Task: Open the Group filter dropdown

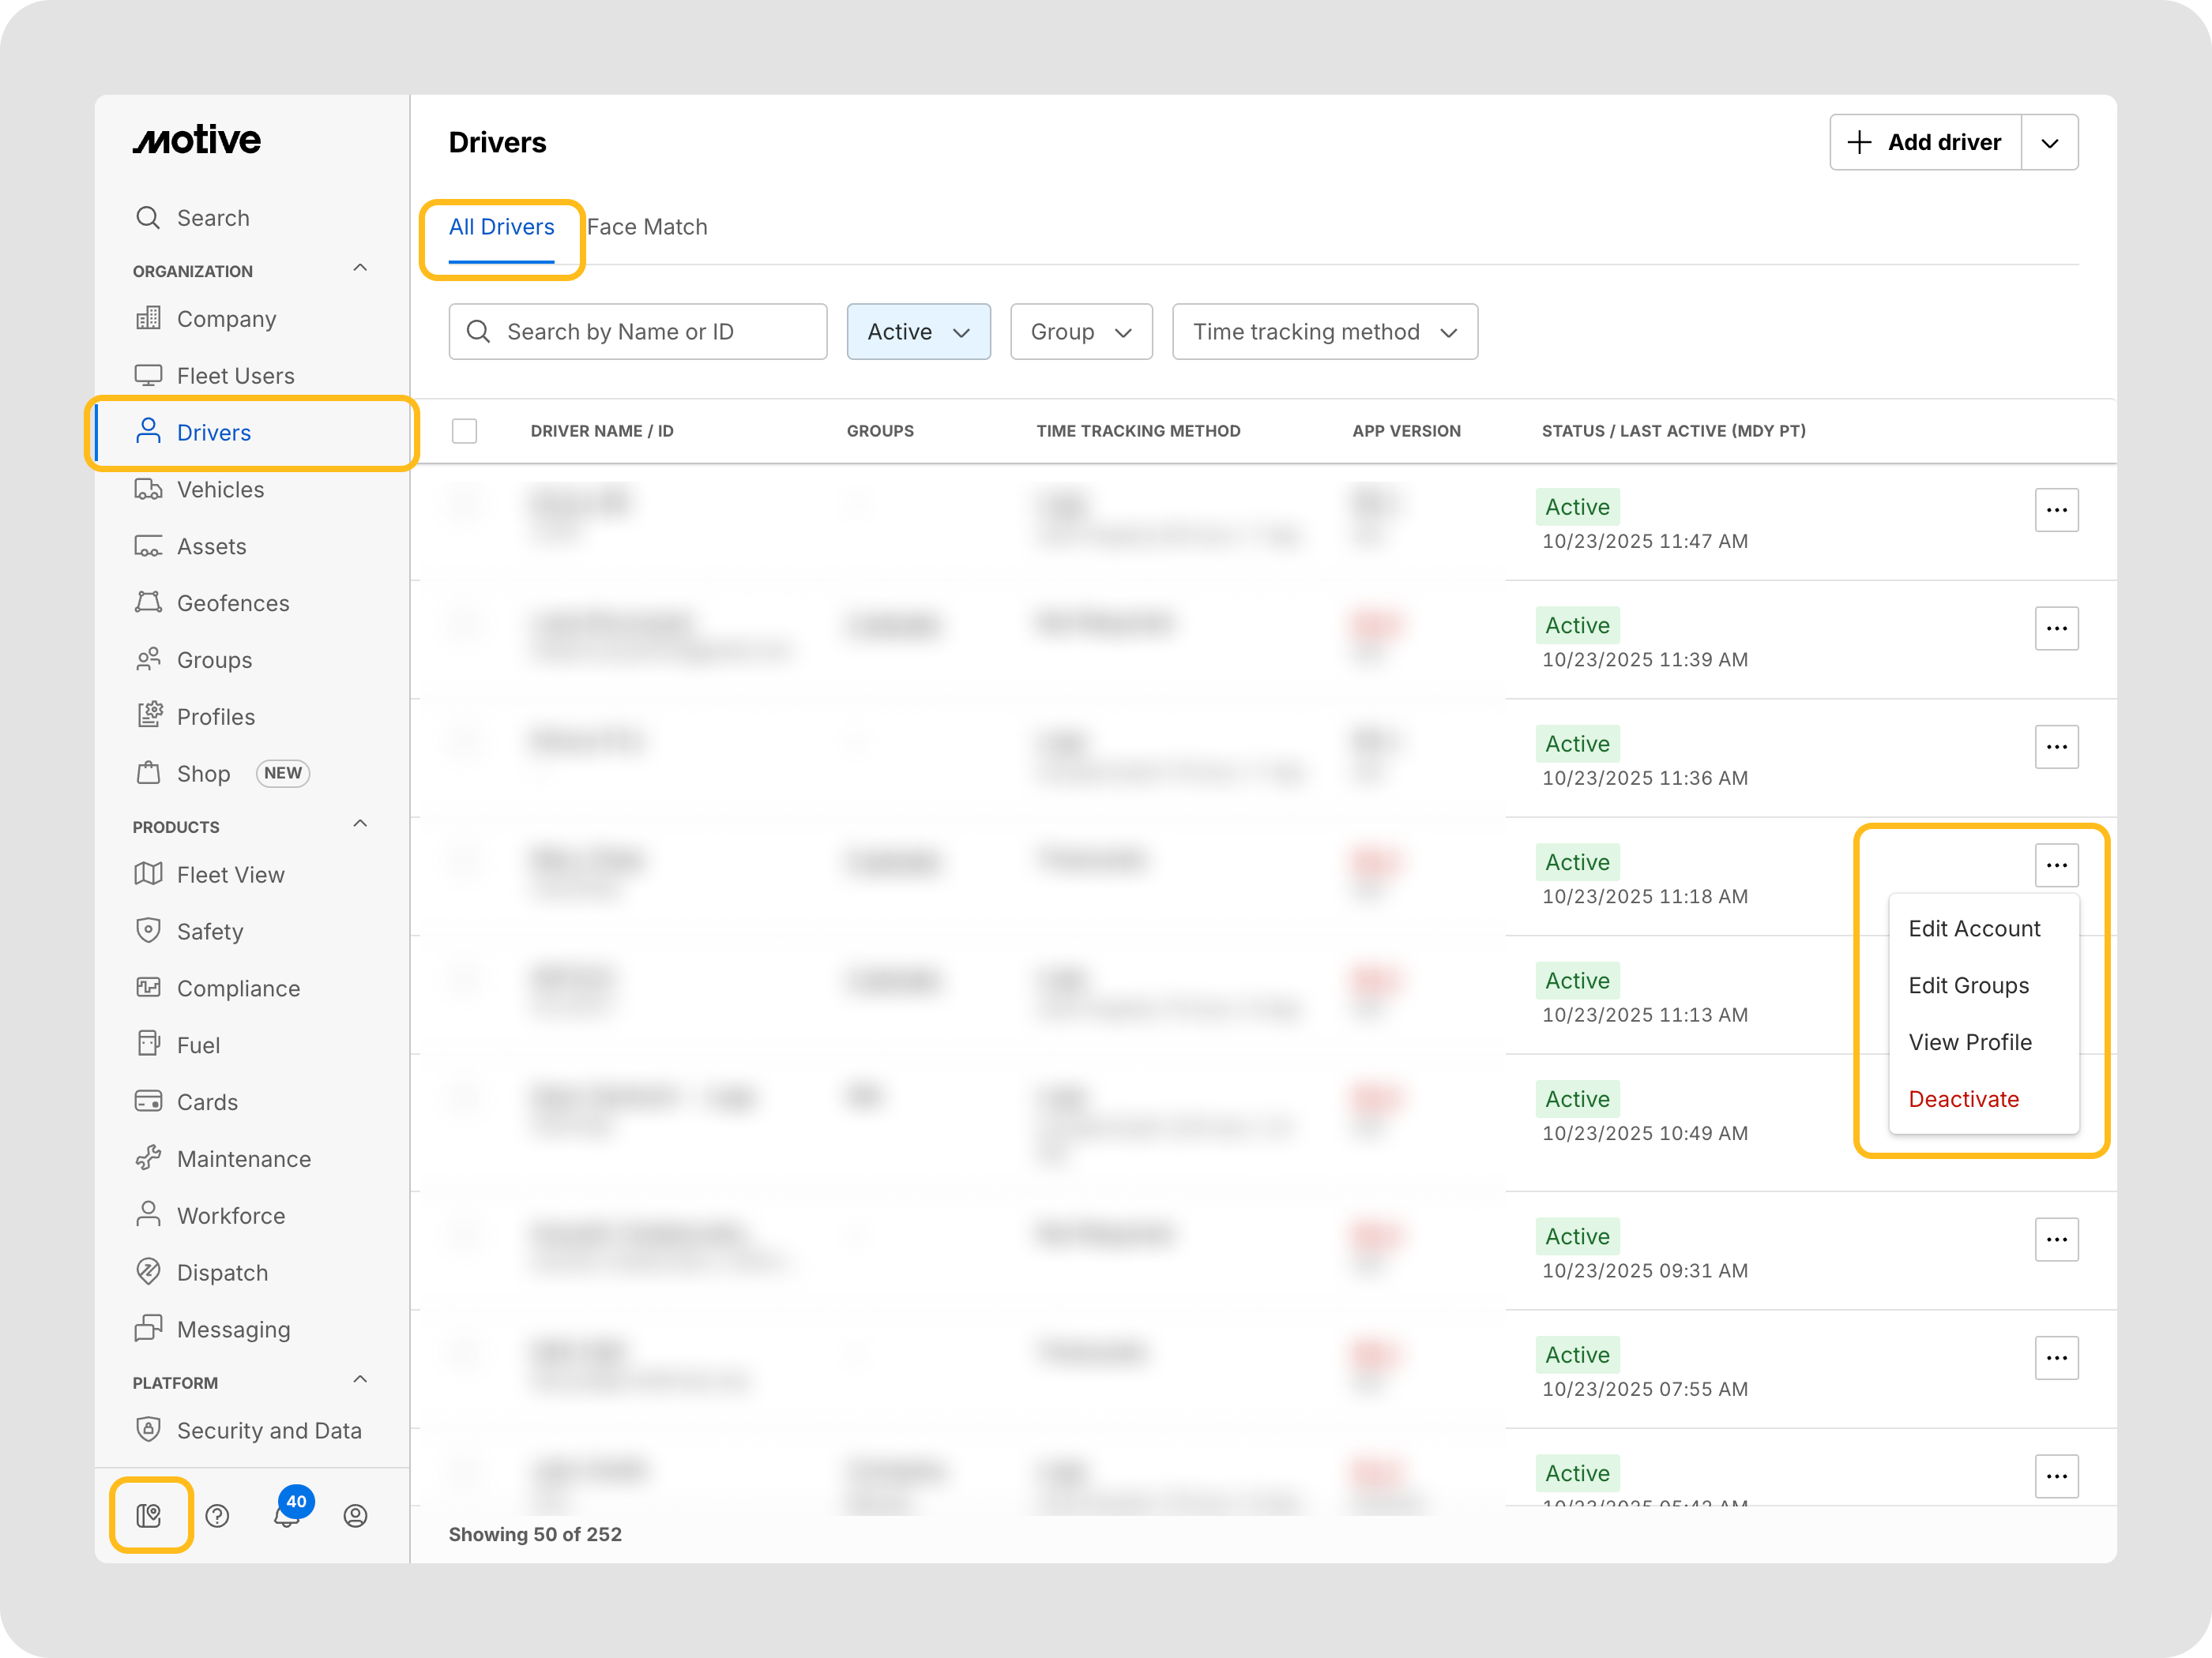Action: (x=1080, y=332)
